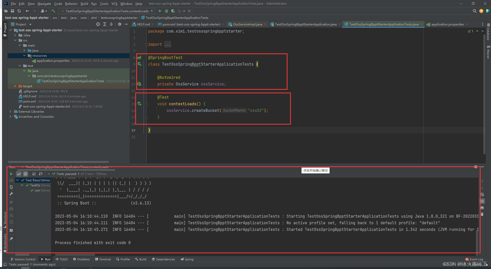Click the gutter run icon beside contextLoads
This screenshot has height=269, width=491.
[139, 104]
